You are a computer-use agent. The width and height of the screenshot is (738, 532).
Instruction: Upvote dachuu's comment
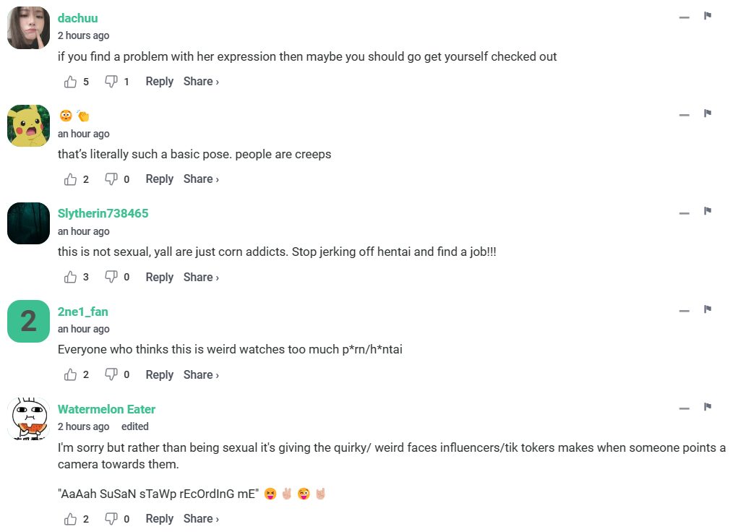[70, 82]
